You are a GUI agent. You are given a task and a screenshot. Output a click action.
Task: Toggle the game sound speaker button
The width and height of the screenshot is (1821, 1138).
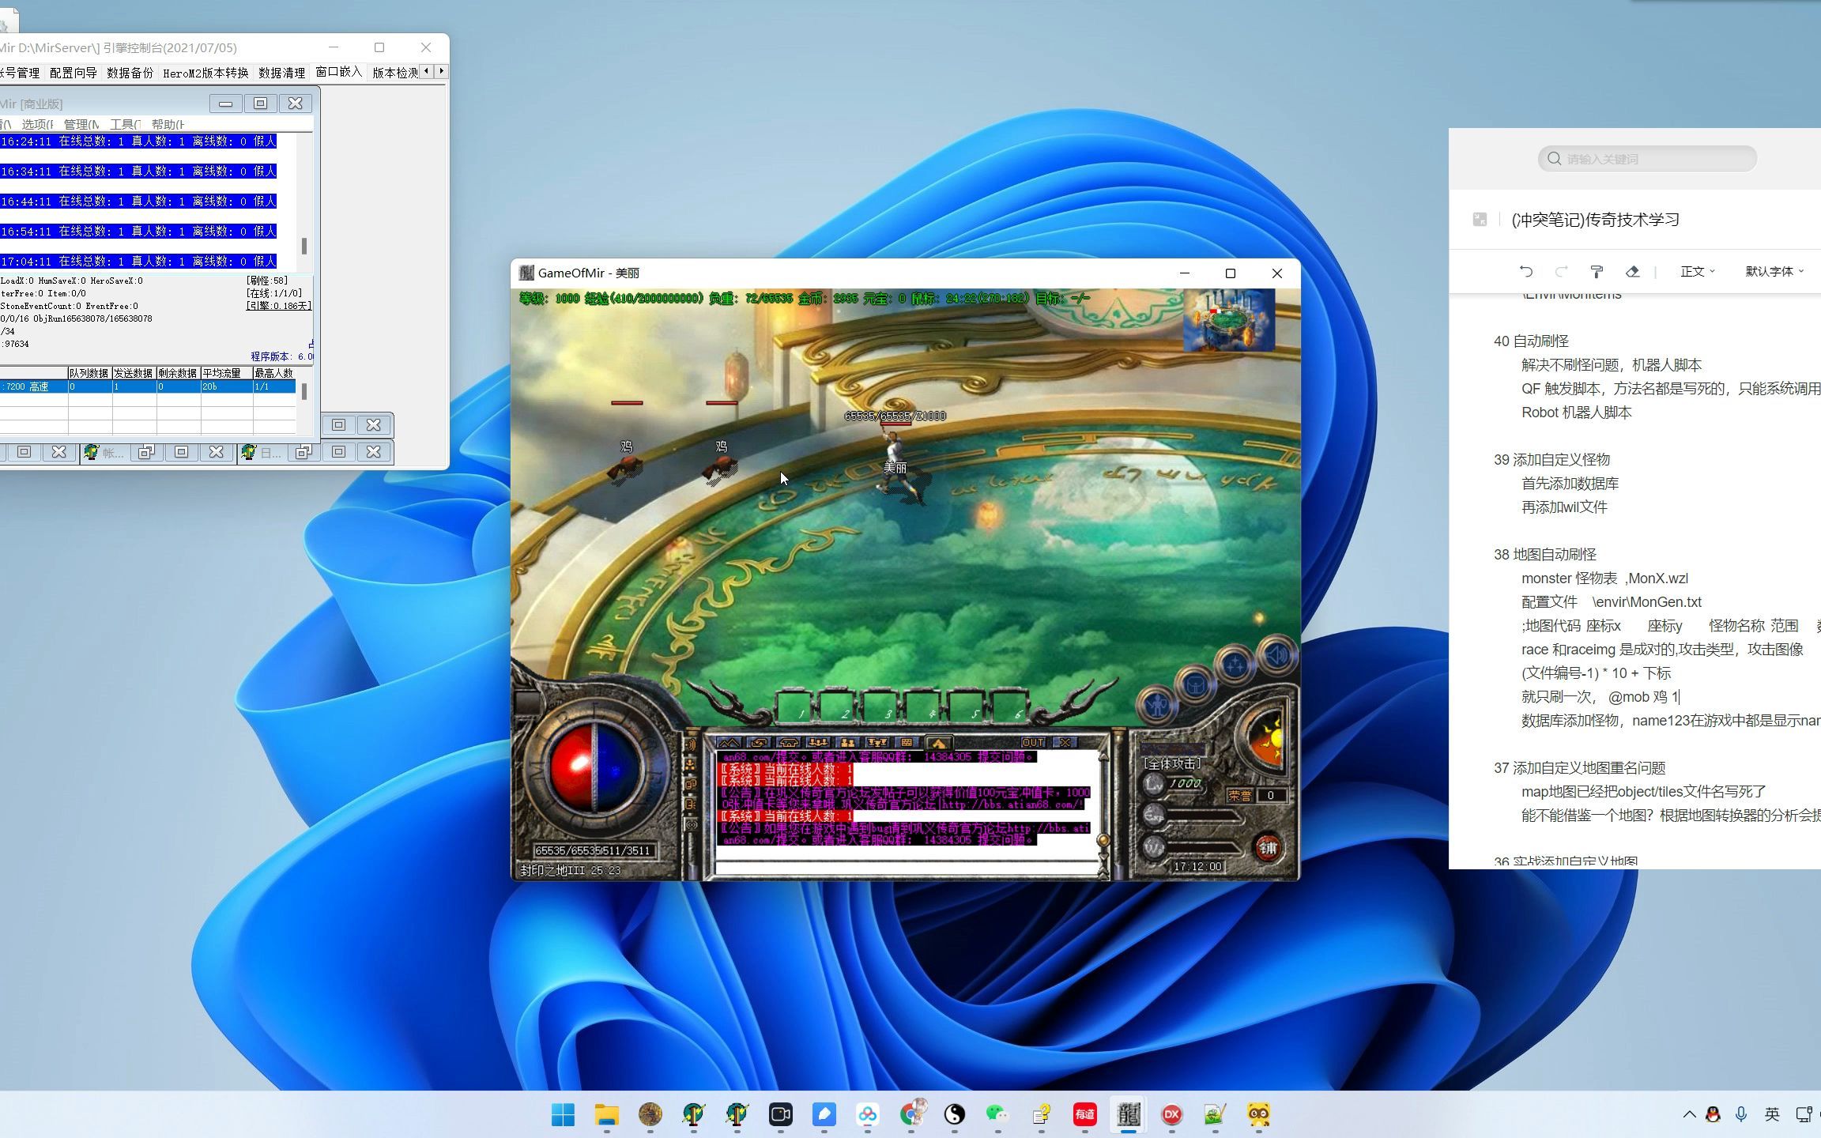(x=1276, y=655)
